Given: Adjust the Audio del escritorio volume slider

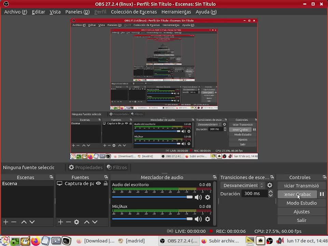Looking at the screenshot, I should (152, 197).
